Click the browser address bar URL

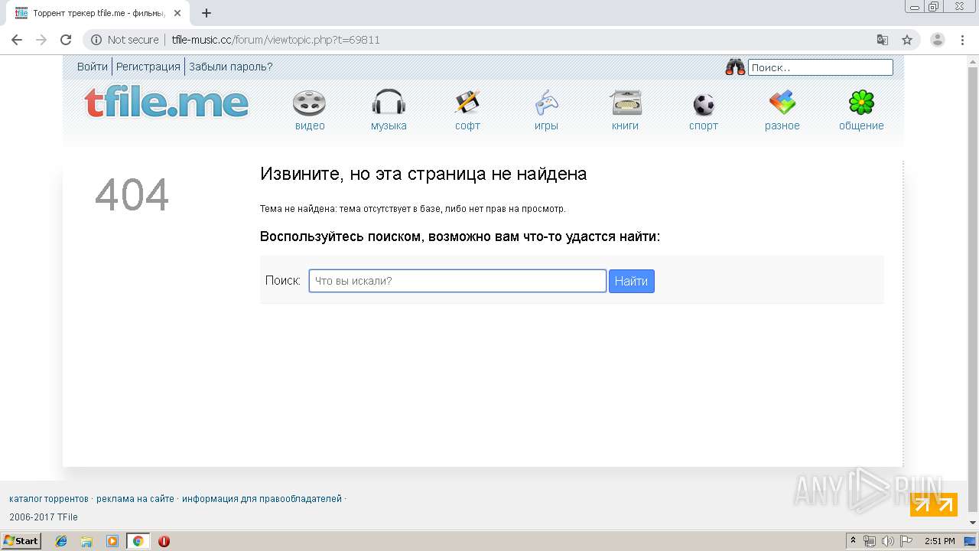275,40
